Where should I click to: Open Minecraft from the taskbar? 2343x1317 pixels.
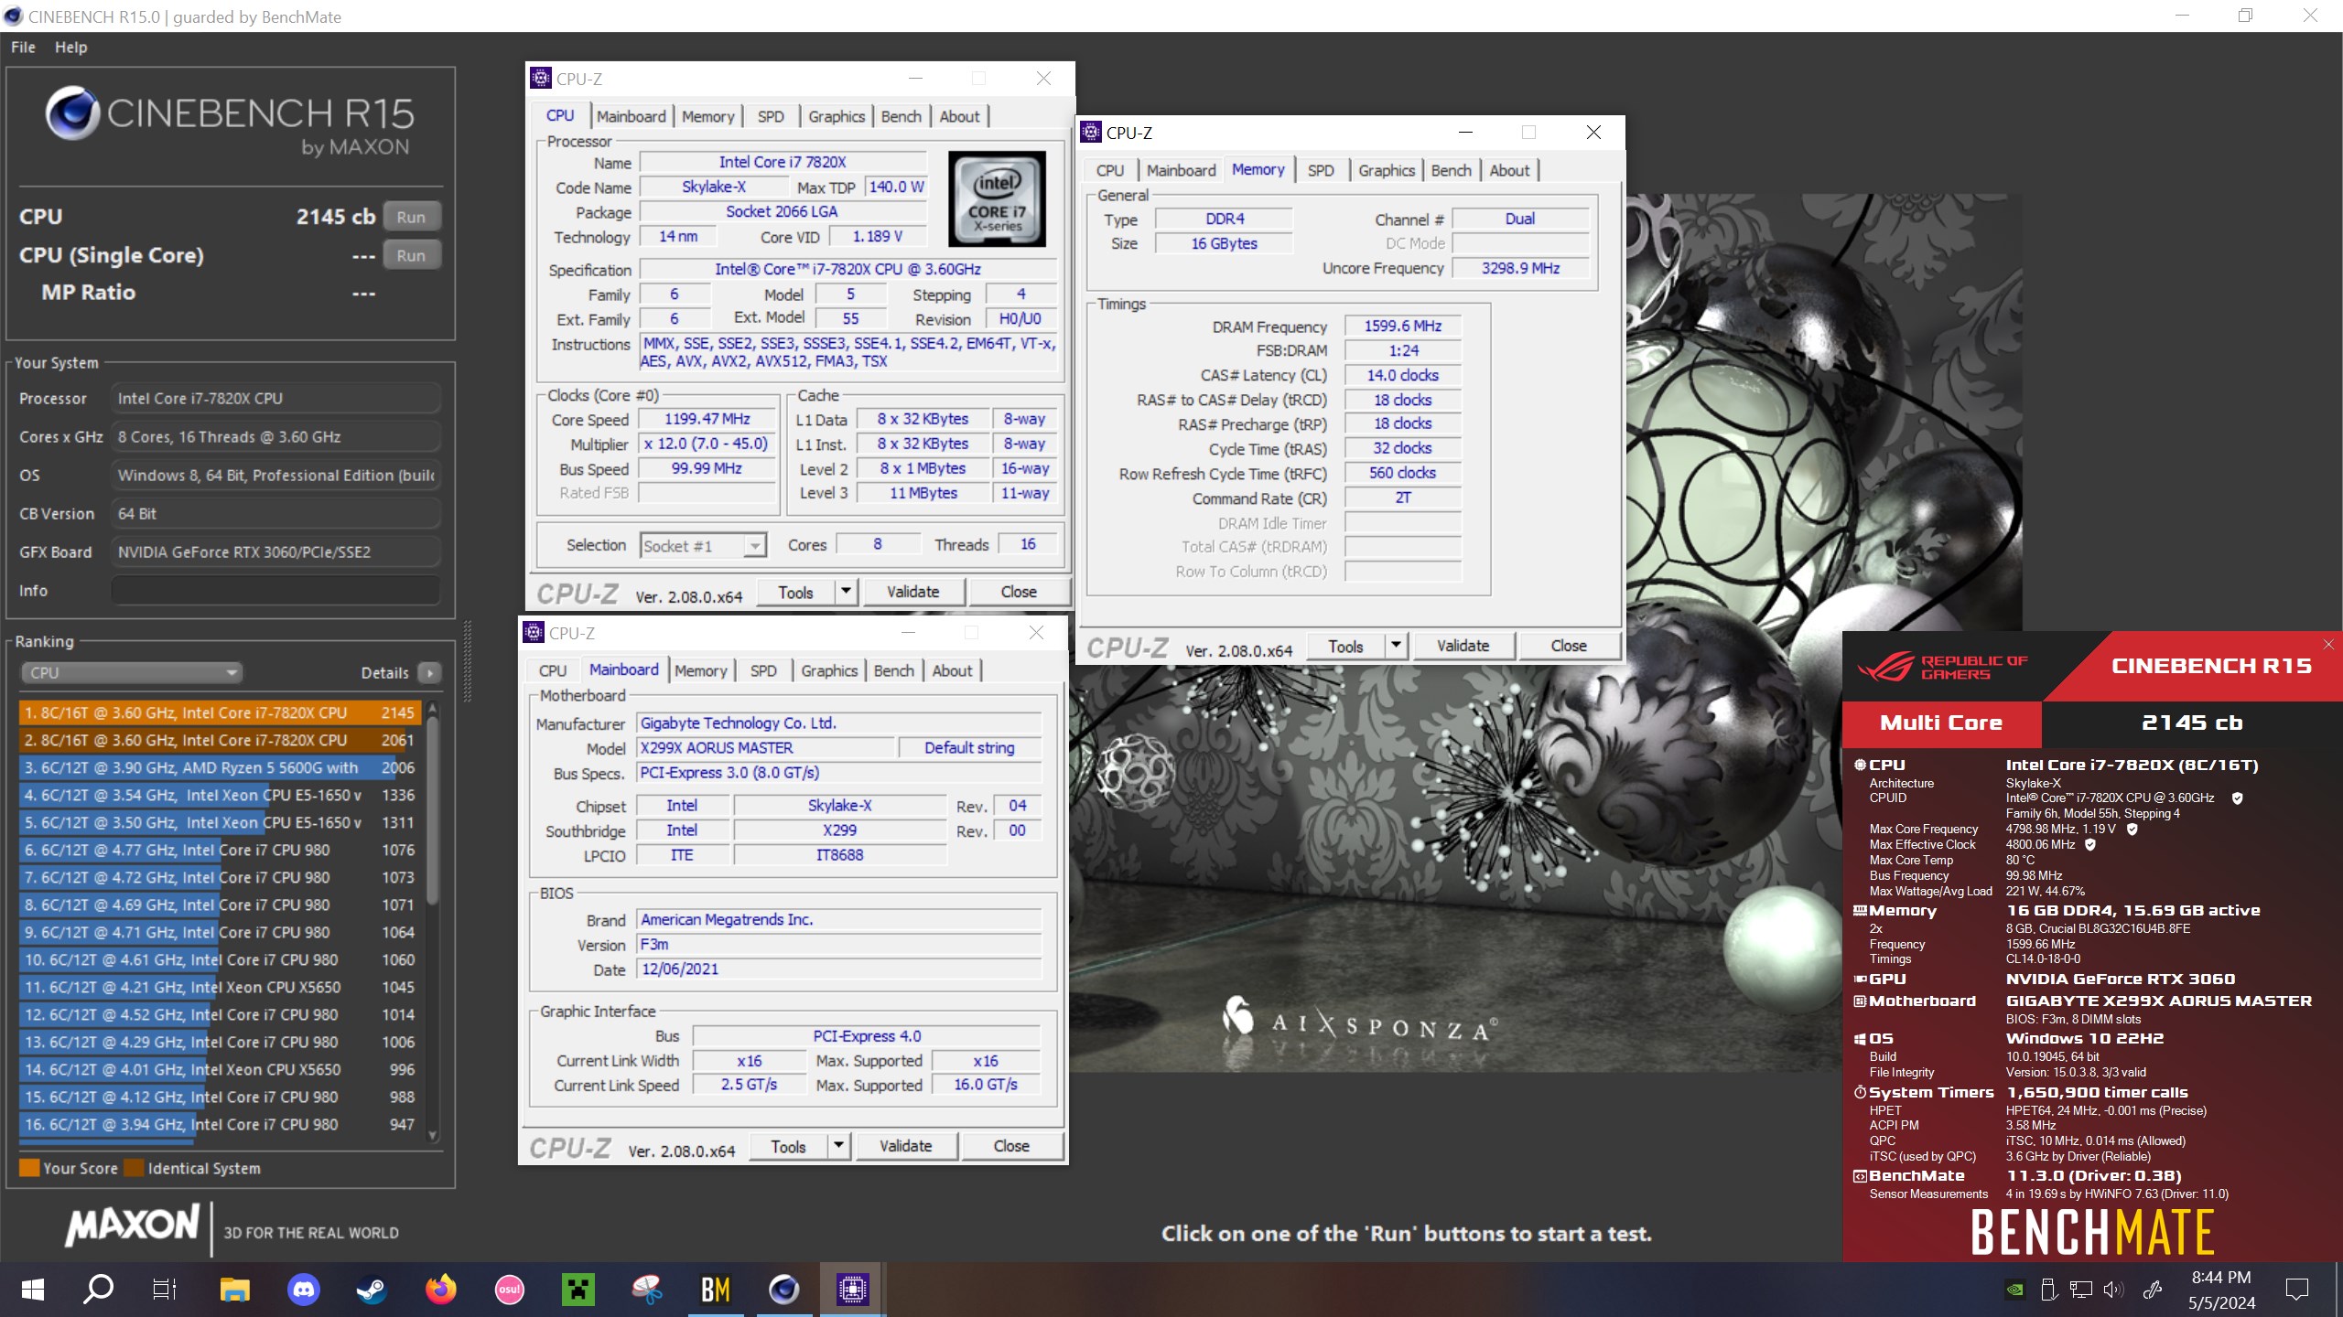coord(578,1290)
